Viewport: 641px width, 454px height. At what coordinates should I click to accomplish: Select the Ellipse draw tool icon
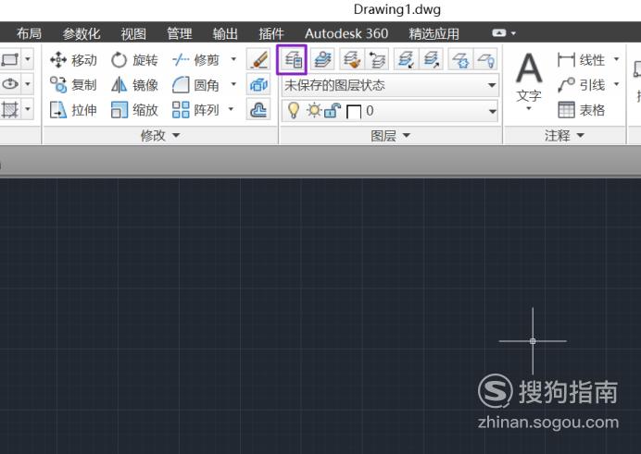click(x=10, y=84)
